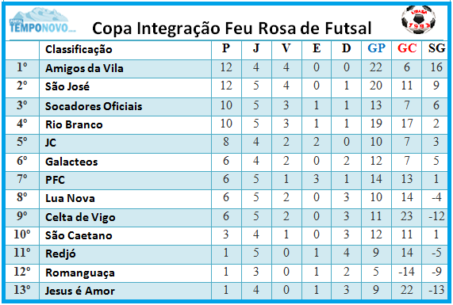Click the Redjó team name
This screenshot has width=453, height=305.
tap(60, 254)
